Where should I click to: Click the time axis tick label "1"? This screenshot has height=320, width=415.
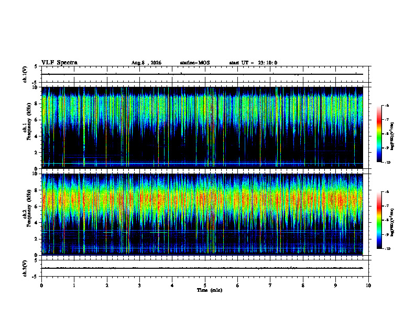[x=74, y=285]
